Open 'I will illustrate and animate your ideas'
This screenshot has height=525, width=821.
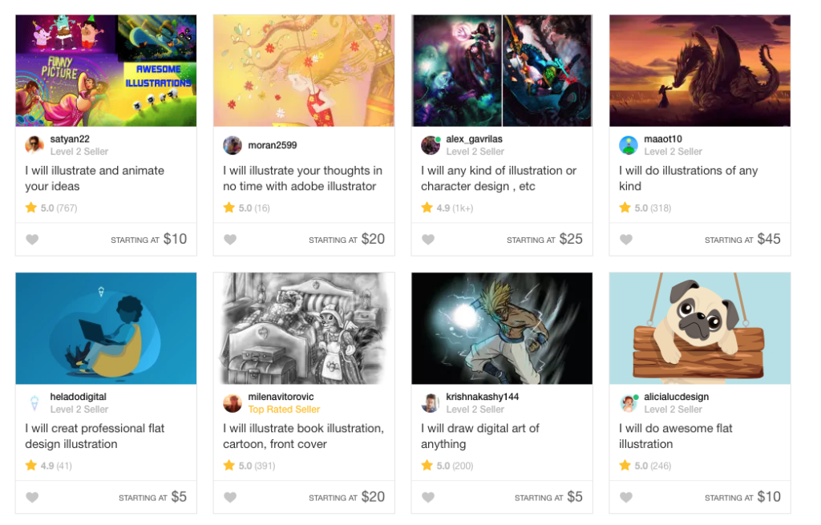coord(95,178)
